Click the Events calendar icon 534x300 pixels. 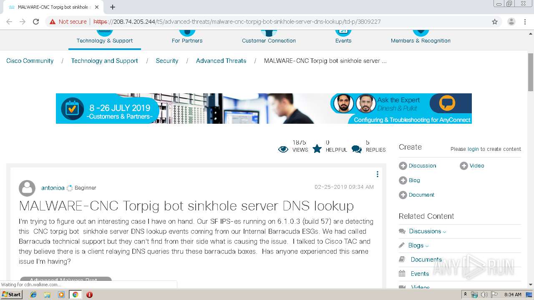(402, 274)
